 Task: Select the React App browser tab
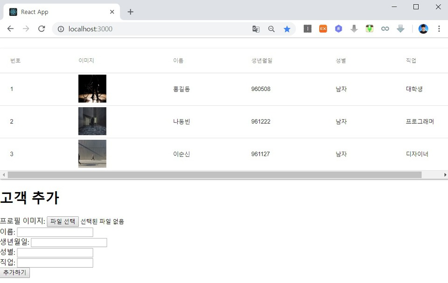[x=61, y=12]
